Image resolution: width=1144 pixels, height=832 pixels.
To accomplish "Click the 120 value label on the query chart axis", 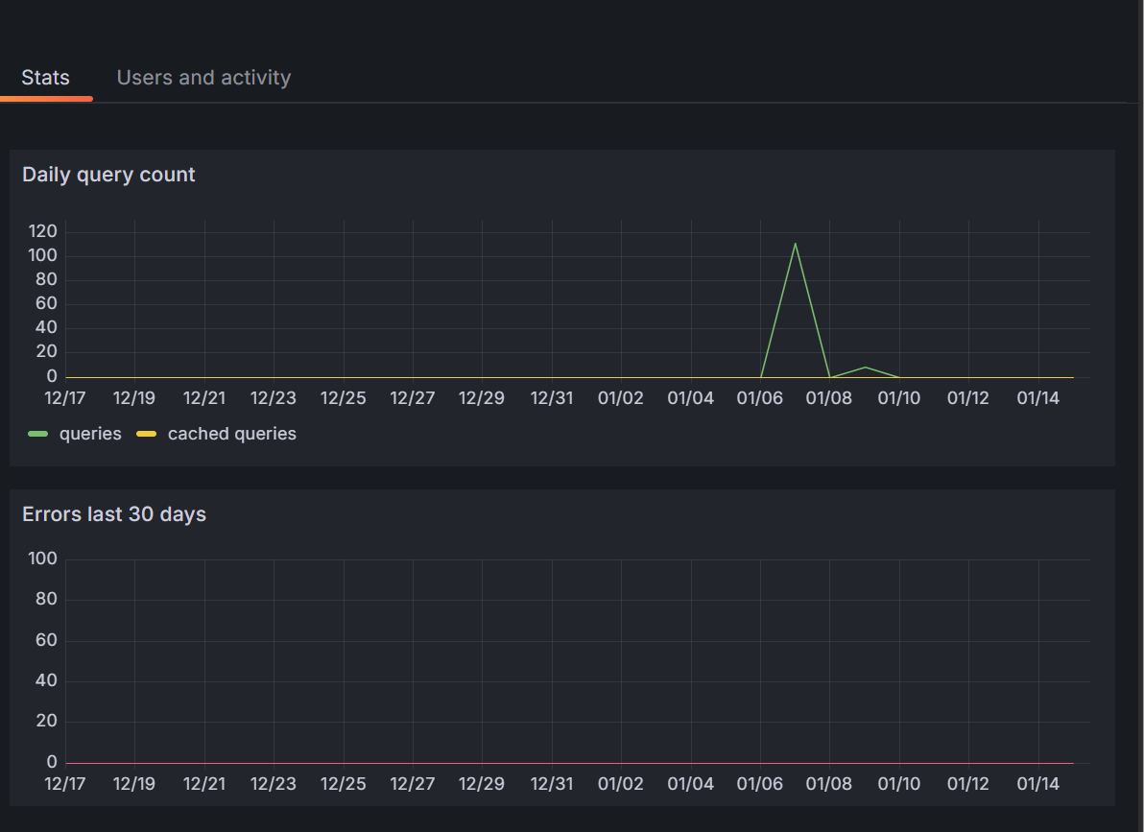I will tap(42, 231).
